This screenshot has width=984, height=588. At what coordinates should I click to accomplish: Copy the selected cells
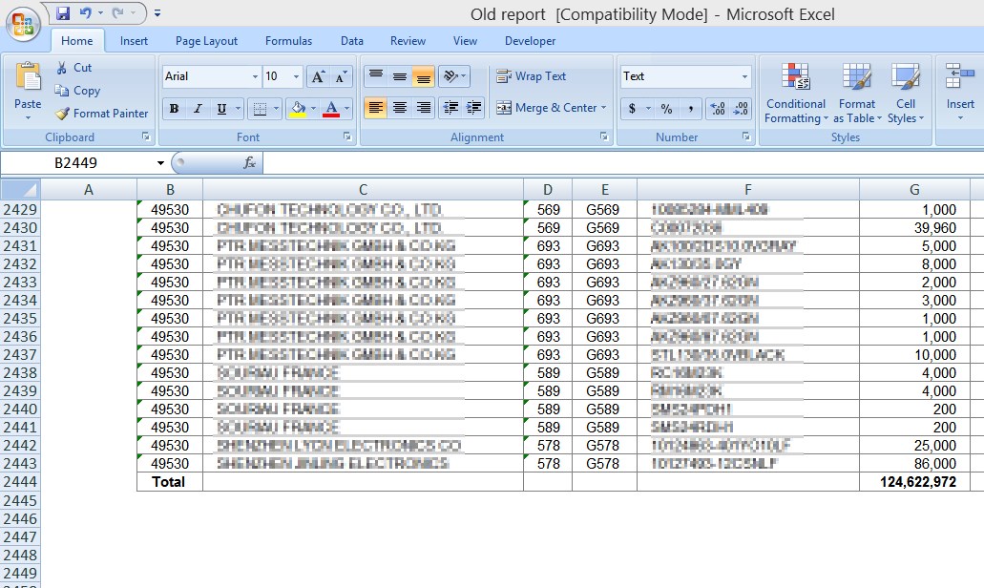coord(78,91)
